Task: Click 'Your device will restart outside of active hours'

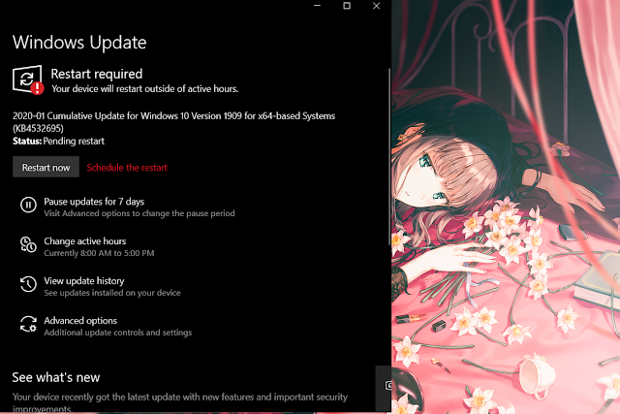Action: pyautogui.click(x=145, y=88)
